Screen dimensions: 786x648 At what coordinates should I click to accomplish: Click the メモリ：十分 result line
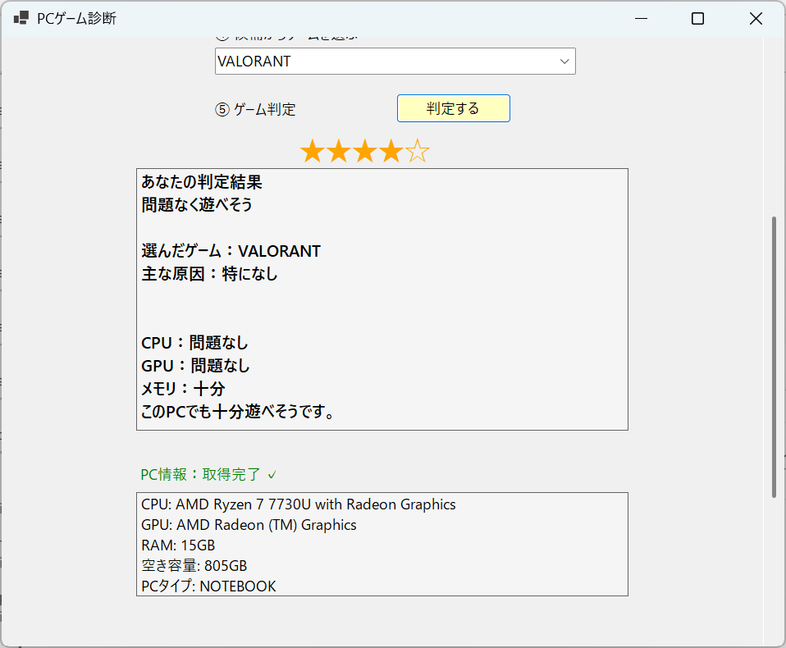tap(183, 389)
